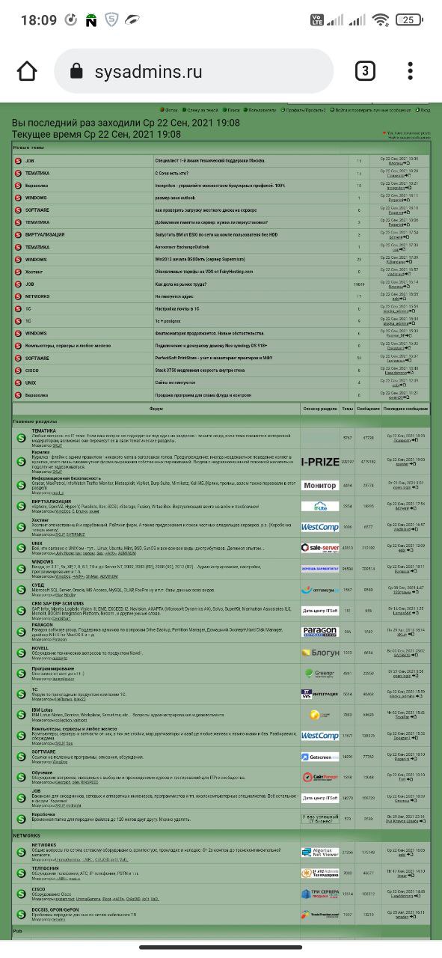Focus the sysadmins.ru address bar
Image resolution: width=442 pixels, height=958 pixels.
[194, 71]
